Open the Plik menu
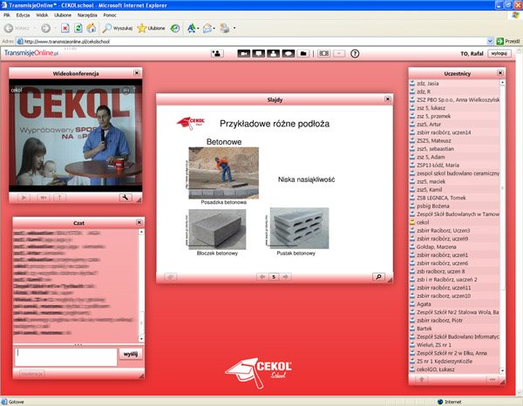This screenshot has height=406, width=523. (x=7, y=15)
